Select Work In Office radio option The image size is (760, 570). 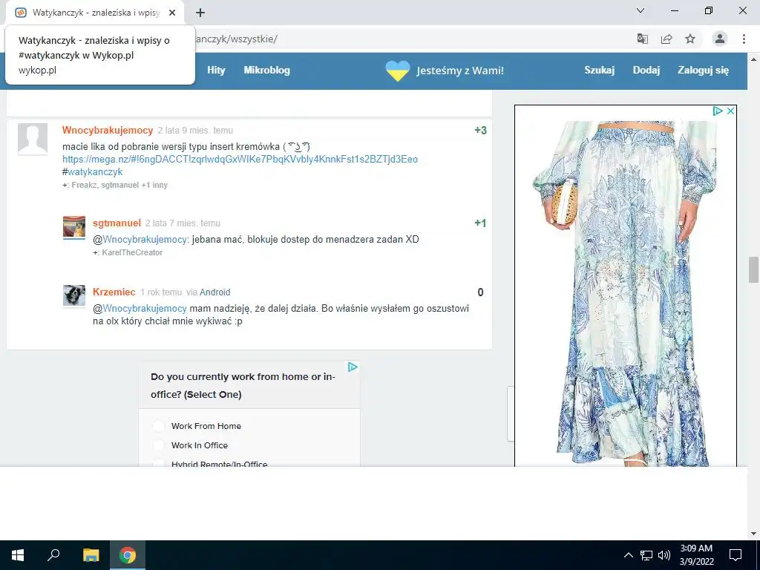(159, 445)
